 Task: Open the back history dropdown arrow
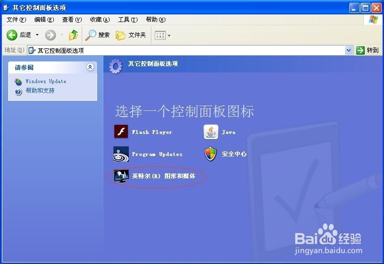click(37, 35)
